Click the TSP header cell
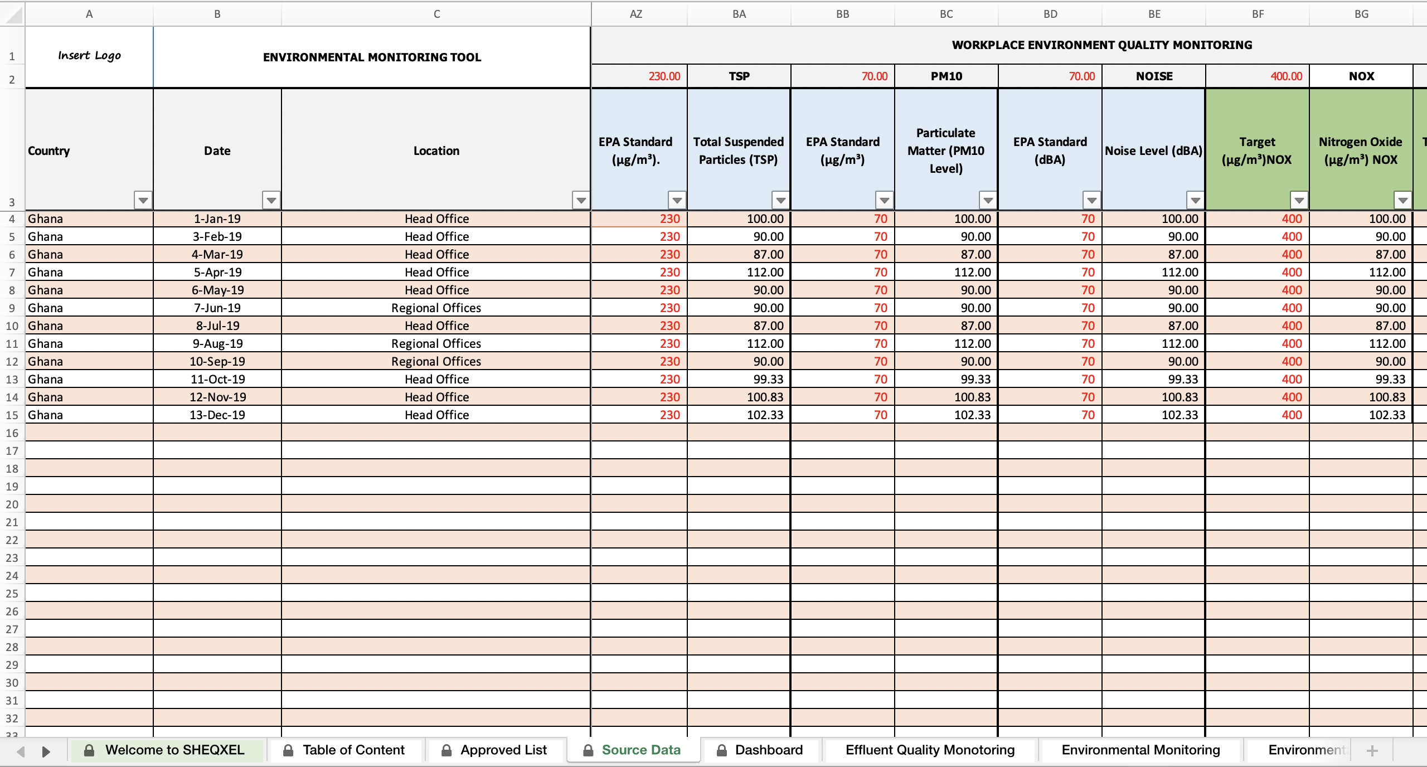Viewport: 1427px width, 767px height. coord(739,76)
